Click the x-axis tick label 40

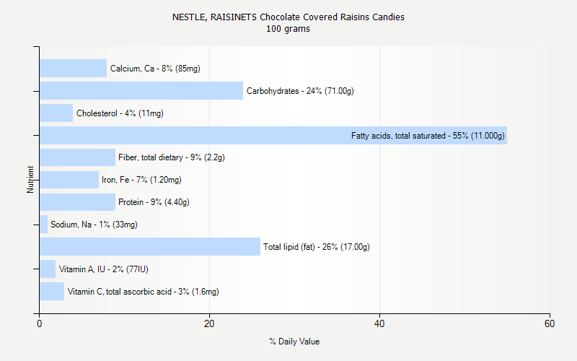tap(380, 324)
